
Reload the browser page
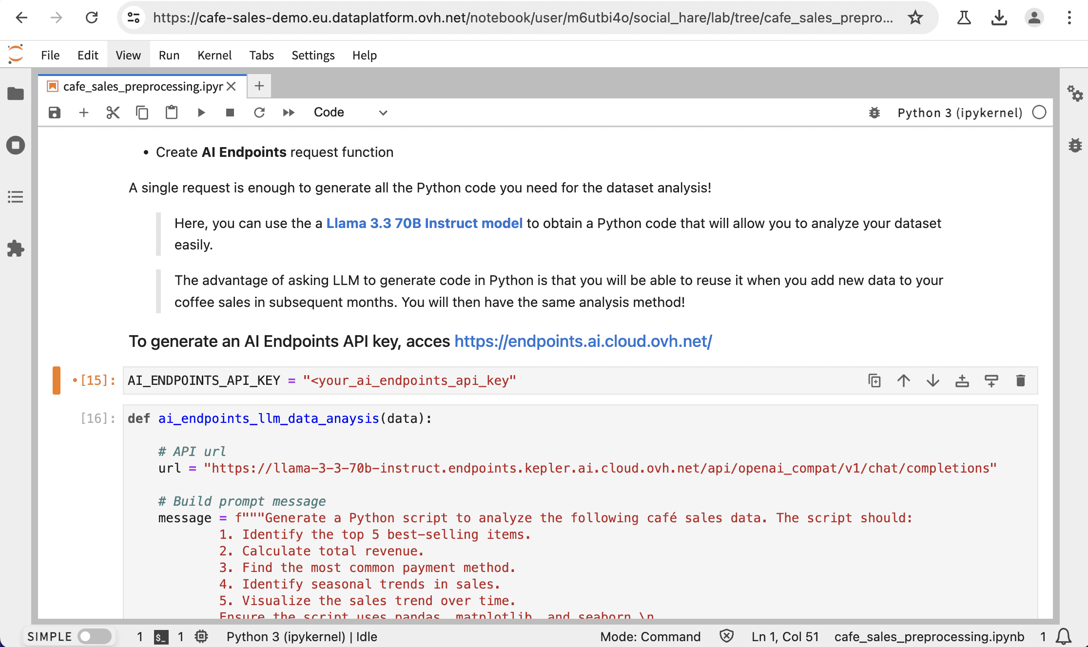(x=92, y=18)
